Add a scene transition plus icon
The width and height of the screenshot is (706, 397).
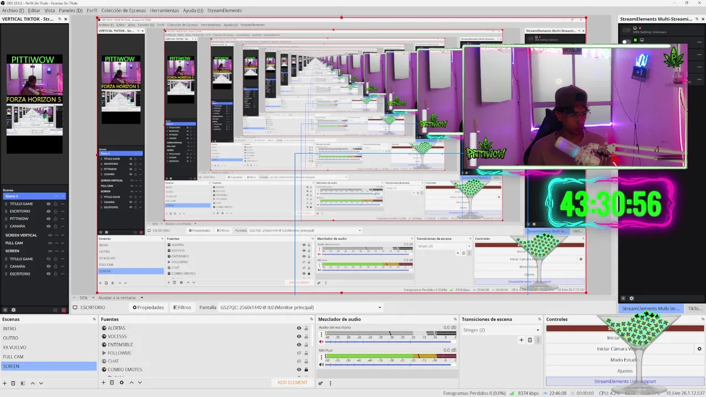[521, 340]
